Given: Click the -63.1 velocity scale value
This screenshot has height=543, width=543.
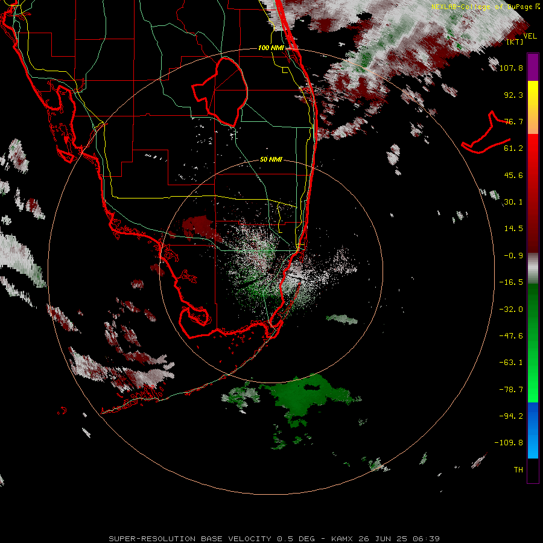Looking at the screenshot, I should (x=511, y=363).
